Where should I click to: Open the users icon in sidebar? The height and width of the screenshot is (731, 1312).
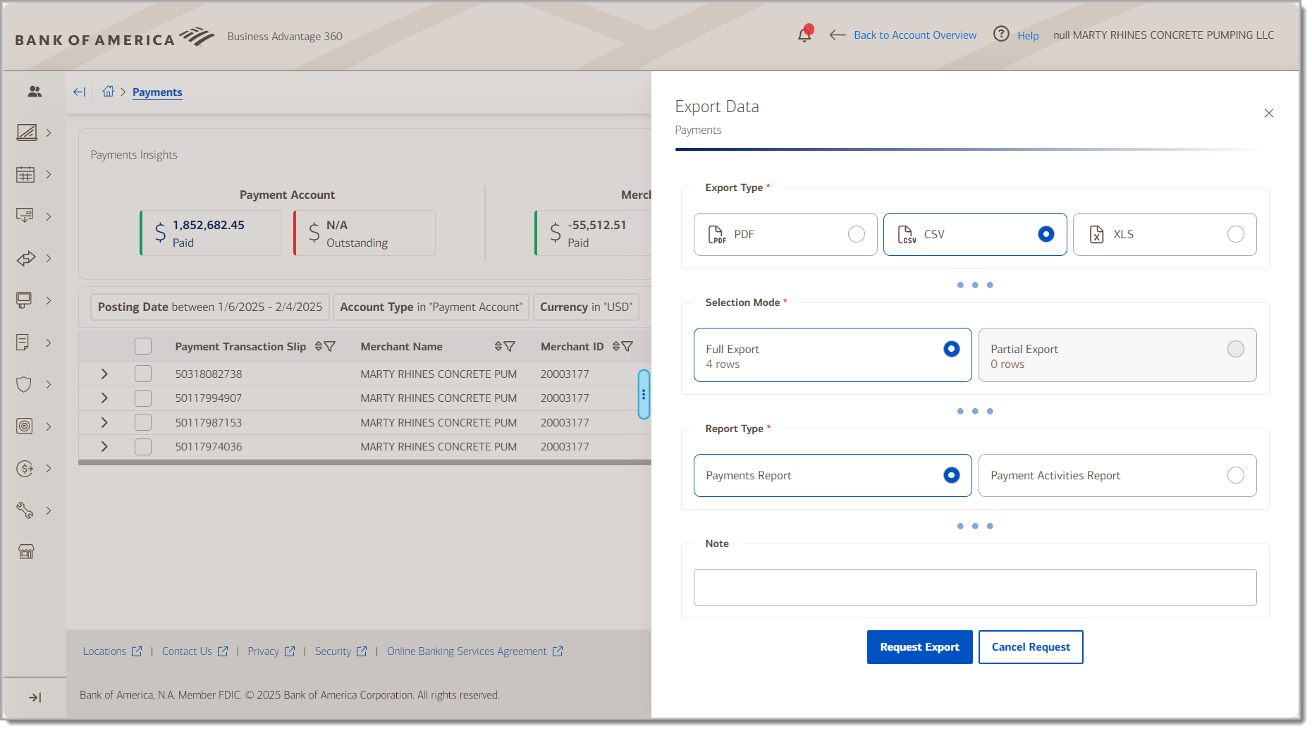[35, 92]
